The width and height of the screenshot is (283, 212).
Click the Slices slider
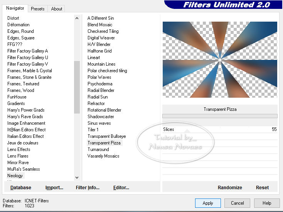coord(220,129)
